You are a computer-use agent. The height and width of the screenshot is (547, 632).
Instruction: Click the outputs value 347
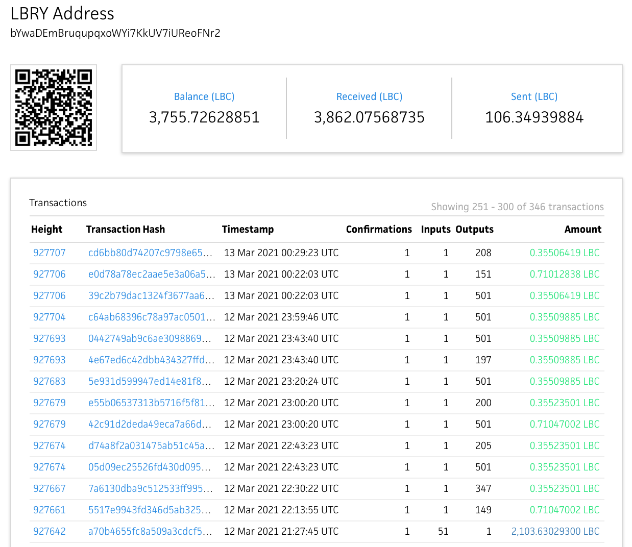[x=483, y=488]
